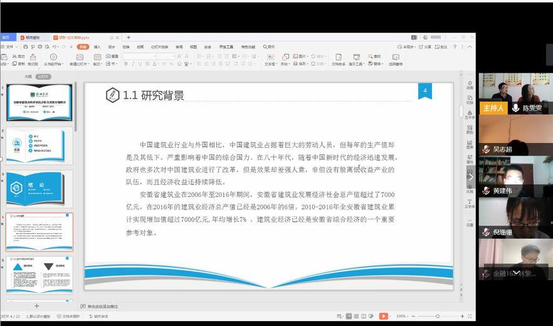Start slideshow from current slide icon
Viewport: 553px width, 326px height.
53,60
